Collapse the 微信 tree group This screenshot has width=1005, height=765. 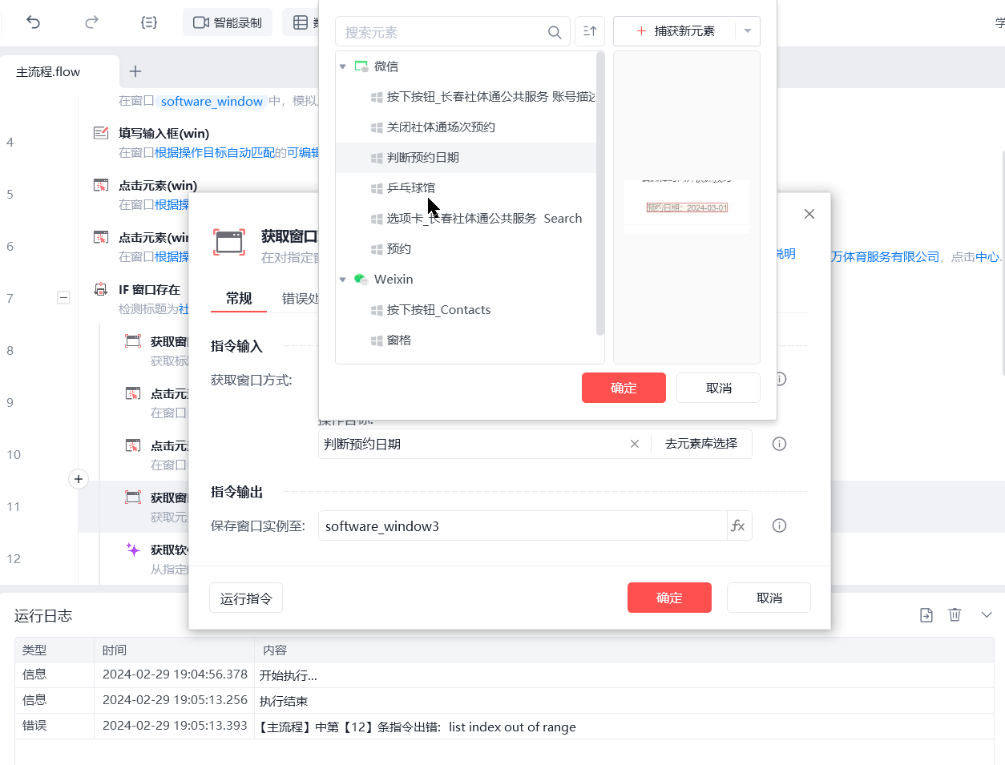343,66
